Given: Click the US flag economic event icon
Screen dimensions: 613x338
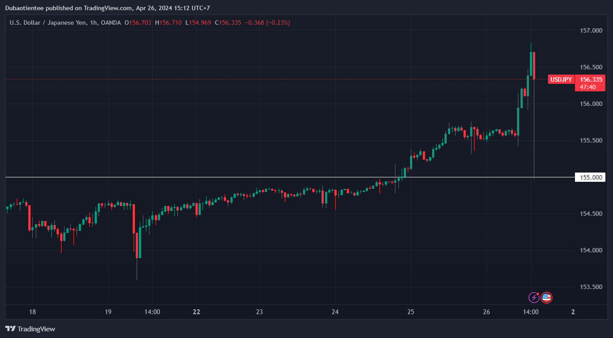Looking at the screenshot, I should pos(547,297).
